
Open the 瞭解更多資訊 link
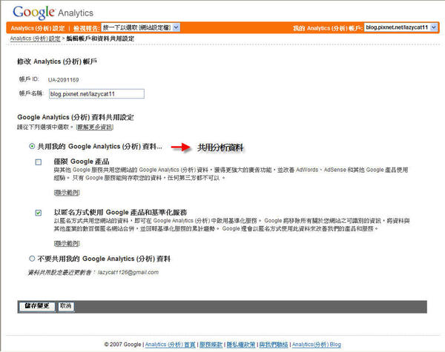pyautogui.click(x=95, y=127)
